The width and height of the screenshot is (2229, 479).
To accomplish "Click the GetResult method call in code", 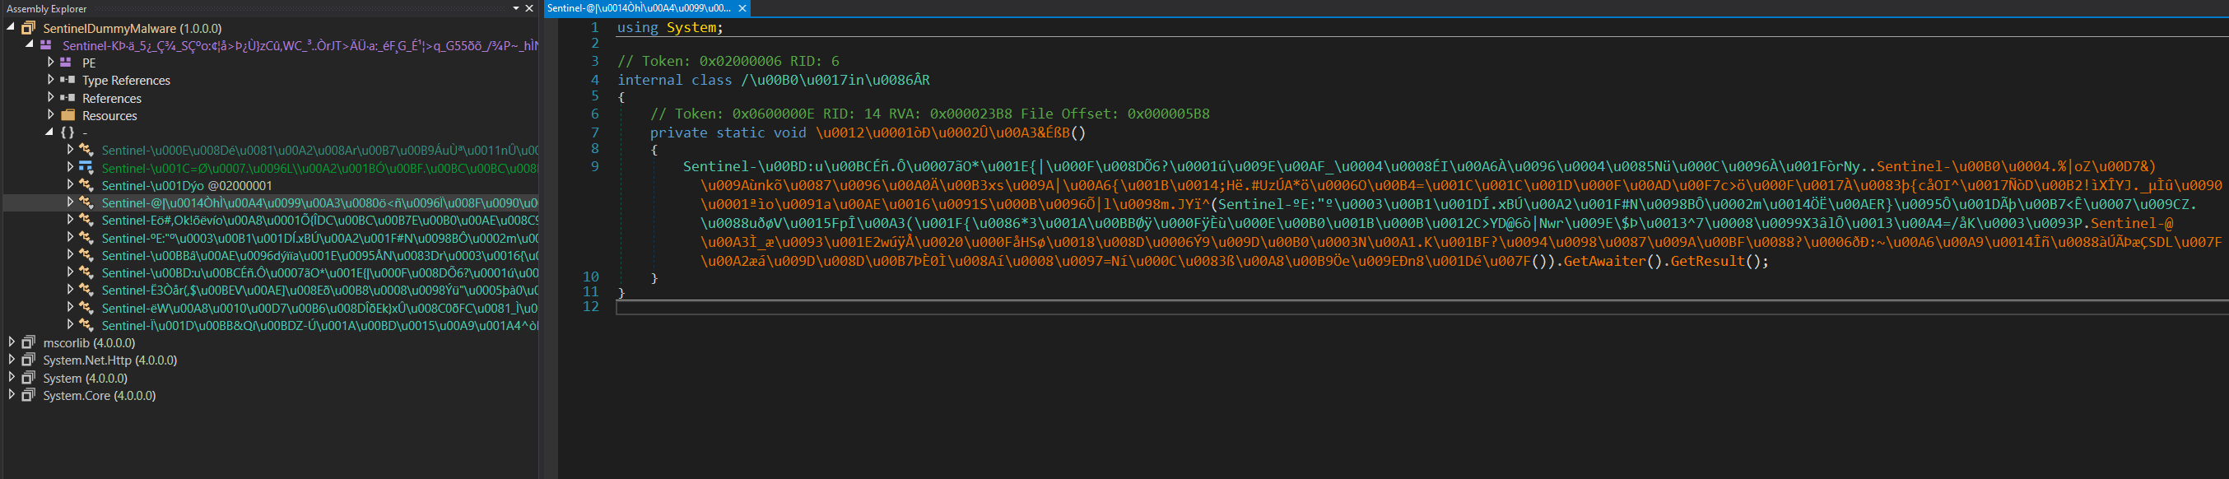I will click(1709, 261).
